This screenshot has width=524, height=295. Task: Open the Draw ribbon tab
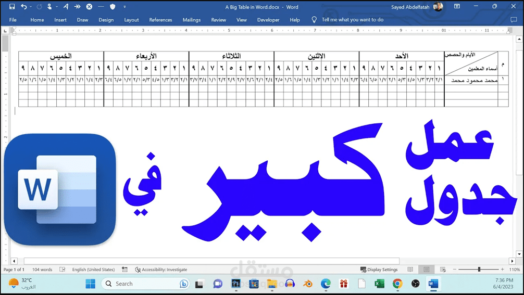pos(82,20)
